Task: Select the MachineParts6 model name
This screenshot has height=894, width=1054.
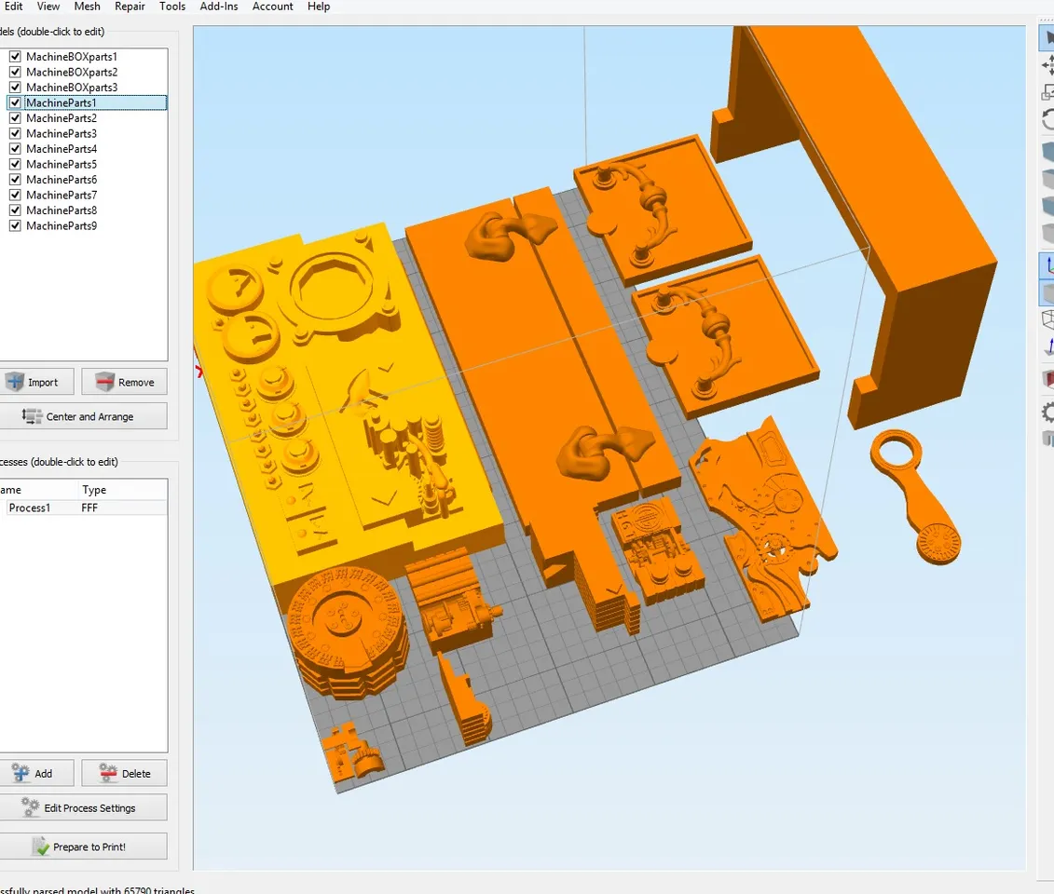Action: tap(62, 180)
